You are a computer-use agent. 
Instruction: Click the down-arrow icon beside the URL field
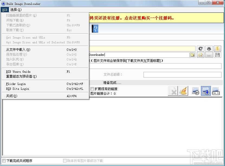pyautogui.click(x=209, y=49)
